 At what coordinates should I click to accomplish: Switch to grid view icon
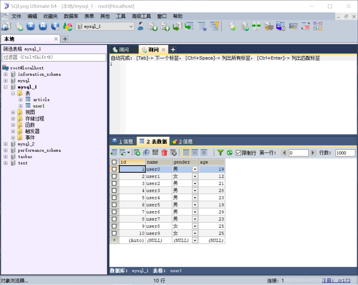[x=186, y=153]
